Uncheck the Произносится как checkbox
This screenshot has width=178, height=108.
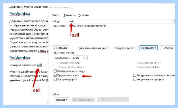pos(55,75)
